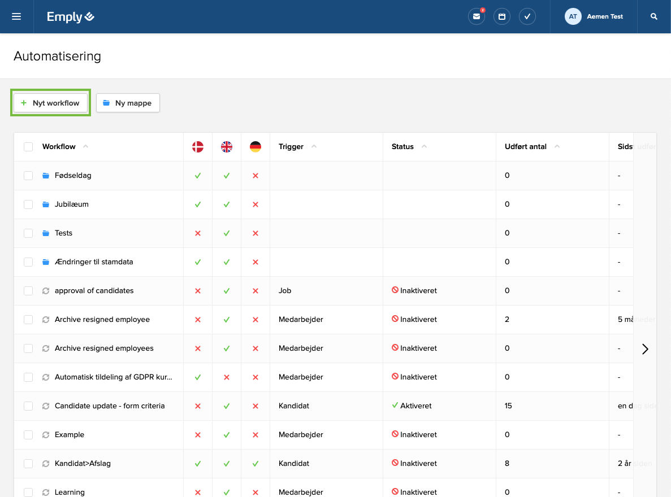Click the UK flag column icon
Screen dimensions: 671x497
click(227, 147)
